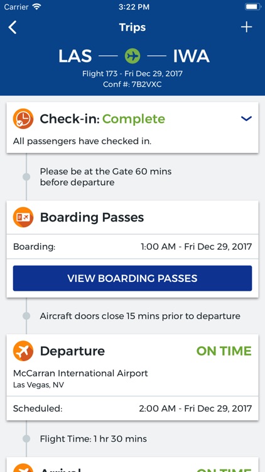
Task: View boarding passes
Action: point(132,278)
